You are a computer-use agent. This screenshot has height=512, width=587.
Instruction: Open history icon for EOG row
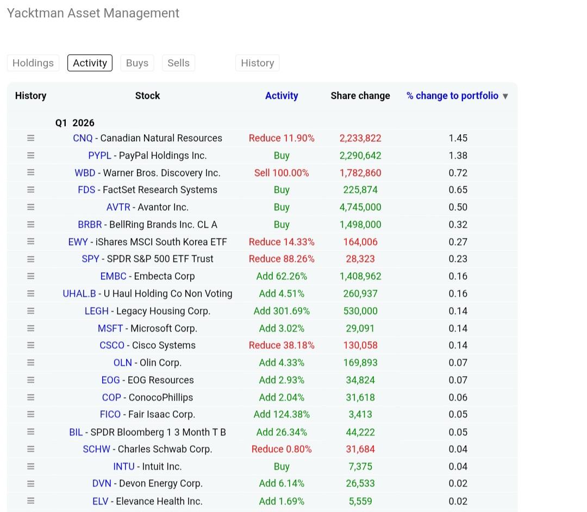tap(30, 380)
